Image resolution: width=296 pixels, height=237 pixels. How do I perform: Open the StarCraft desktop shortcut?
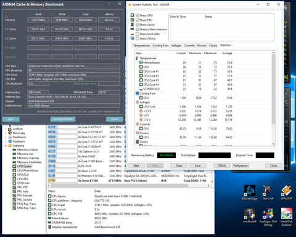coord(268,193)
